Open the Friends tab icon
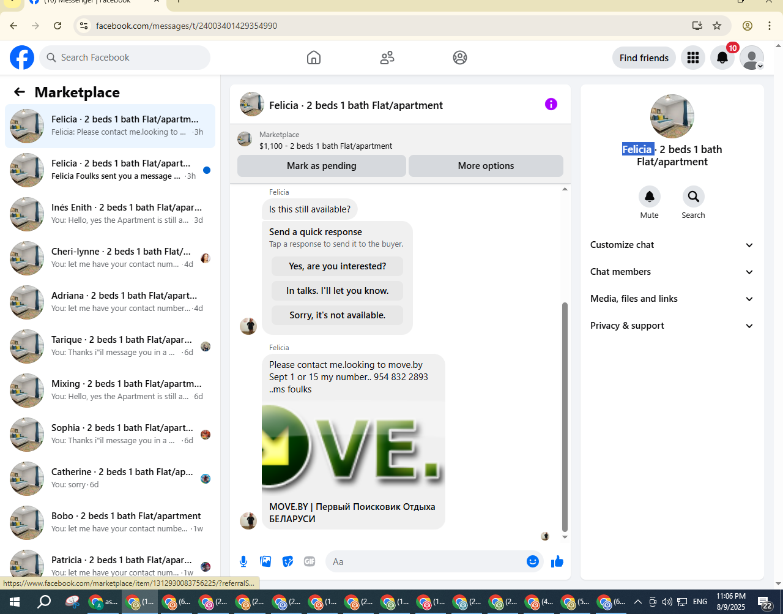Viewport: 783px width, 614px height. pos(387,58)
